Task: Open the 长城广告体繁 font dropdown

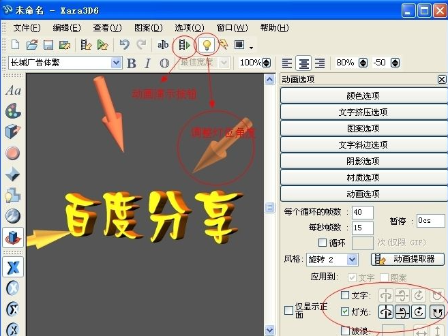Action: tap(116, 63)
